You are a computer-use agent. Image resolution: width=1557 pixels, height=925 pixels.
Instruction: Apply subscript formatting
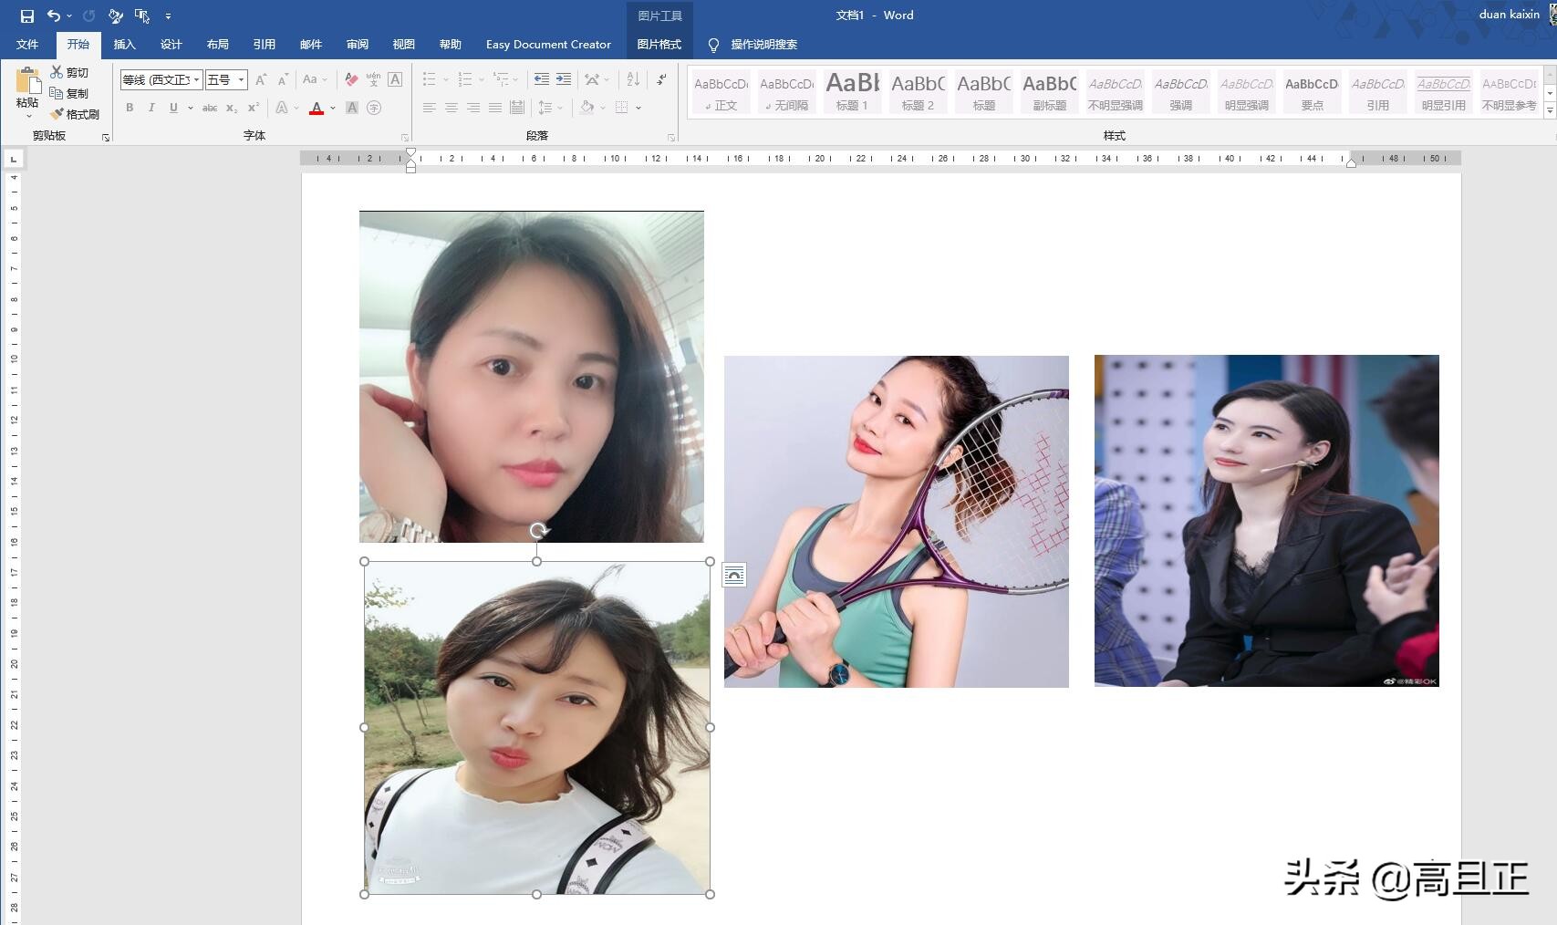point(230,108)
